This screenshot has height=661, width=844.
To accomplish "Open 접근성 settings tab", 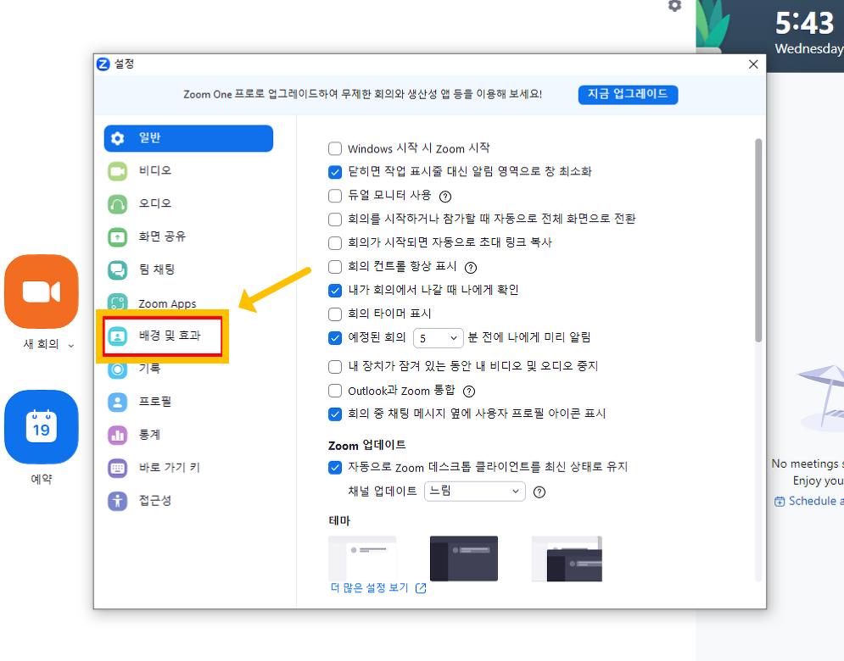I will (188, 502).
